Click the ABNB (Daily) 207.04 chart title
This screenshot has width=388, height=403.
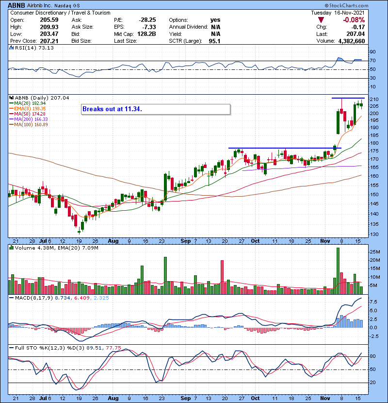coord(42,98)
